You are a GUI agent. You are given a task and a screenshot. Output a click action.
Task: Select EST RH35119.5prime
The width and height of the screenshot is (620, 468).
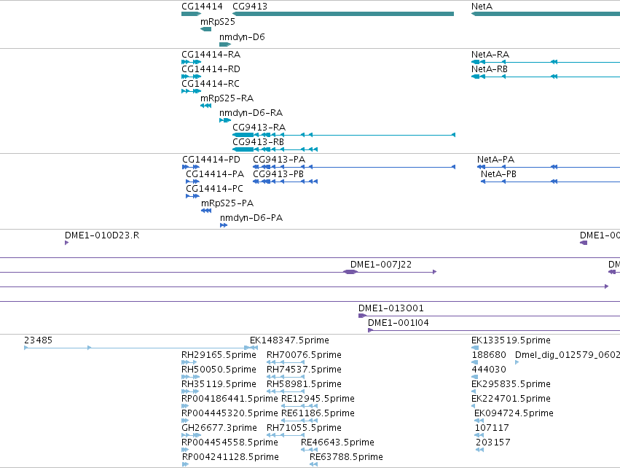219,384
